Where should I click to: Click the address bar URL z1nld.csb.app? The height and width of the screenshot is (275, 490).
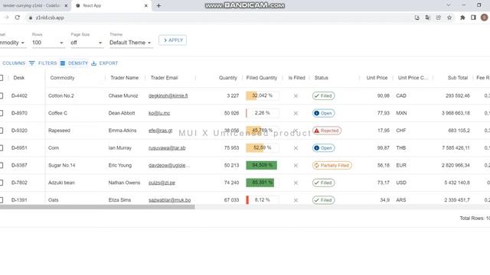tap(50, 18)
